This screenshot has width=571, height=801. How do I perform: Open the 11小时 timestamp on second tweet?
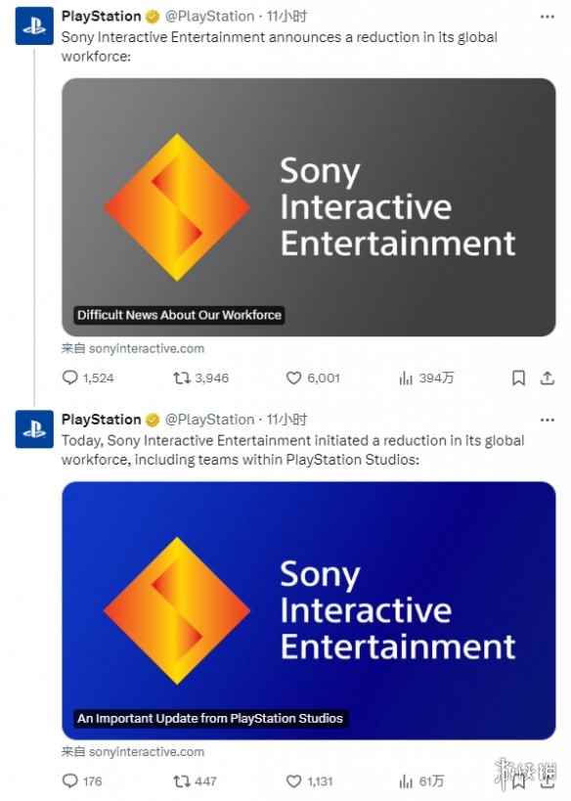tap(287, 420)
